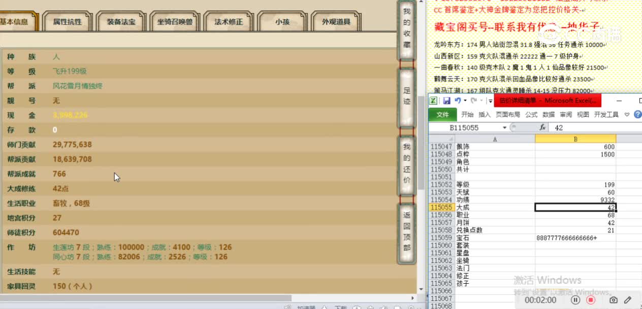Take a screenshot with the camera icon
Viewport: 642px width, 309px height.
[614, 300]
